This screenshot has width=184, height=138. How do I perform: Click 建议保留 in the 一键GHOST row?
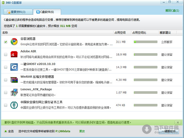pyautogui.click(x=167, y=67)
